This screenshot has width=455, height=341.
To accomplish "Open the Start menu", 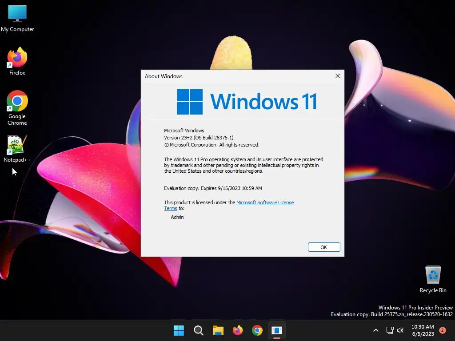I will (179, 330).
